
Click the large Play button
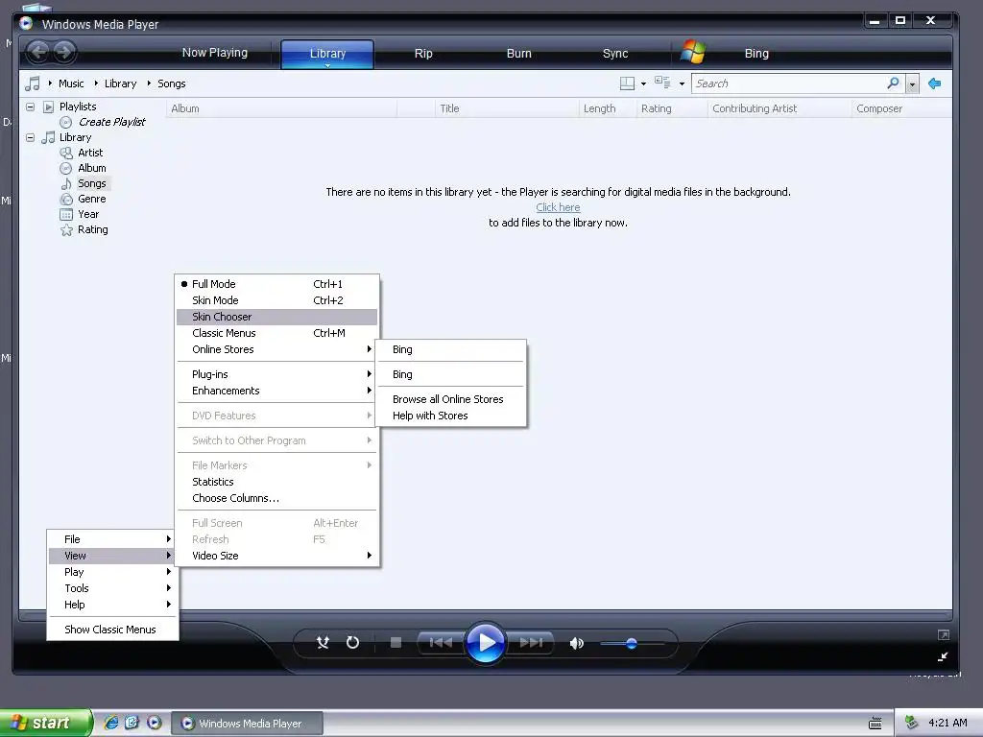pos(485,642)
